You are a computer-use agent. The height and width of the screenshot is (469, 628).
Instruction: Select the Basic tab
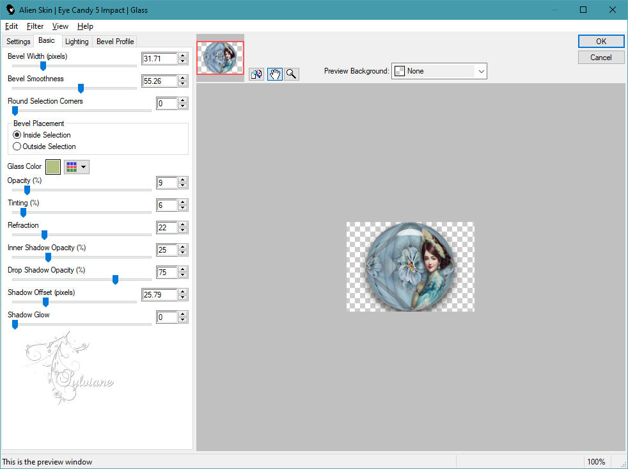click(47, 40)
